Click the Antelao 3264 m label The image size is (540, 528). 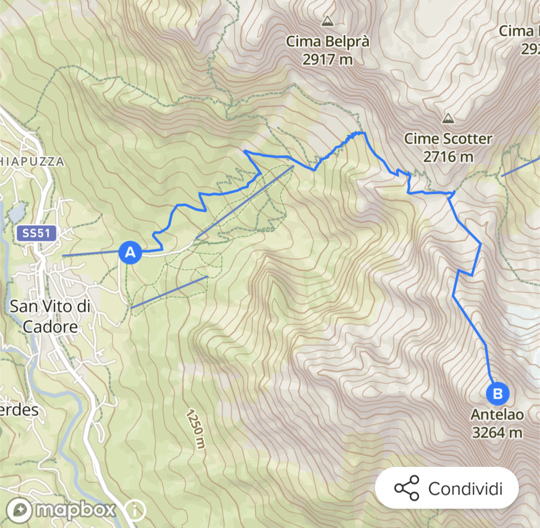[x=497, y=424]
